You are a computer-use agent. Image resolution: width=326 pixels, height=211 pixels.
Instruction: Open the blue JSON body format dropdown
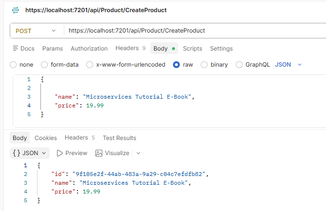(288, 65)
